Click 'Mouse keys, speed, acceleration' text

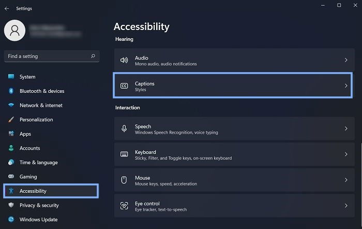[166, 184]
